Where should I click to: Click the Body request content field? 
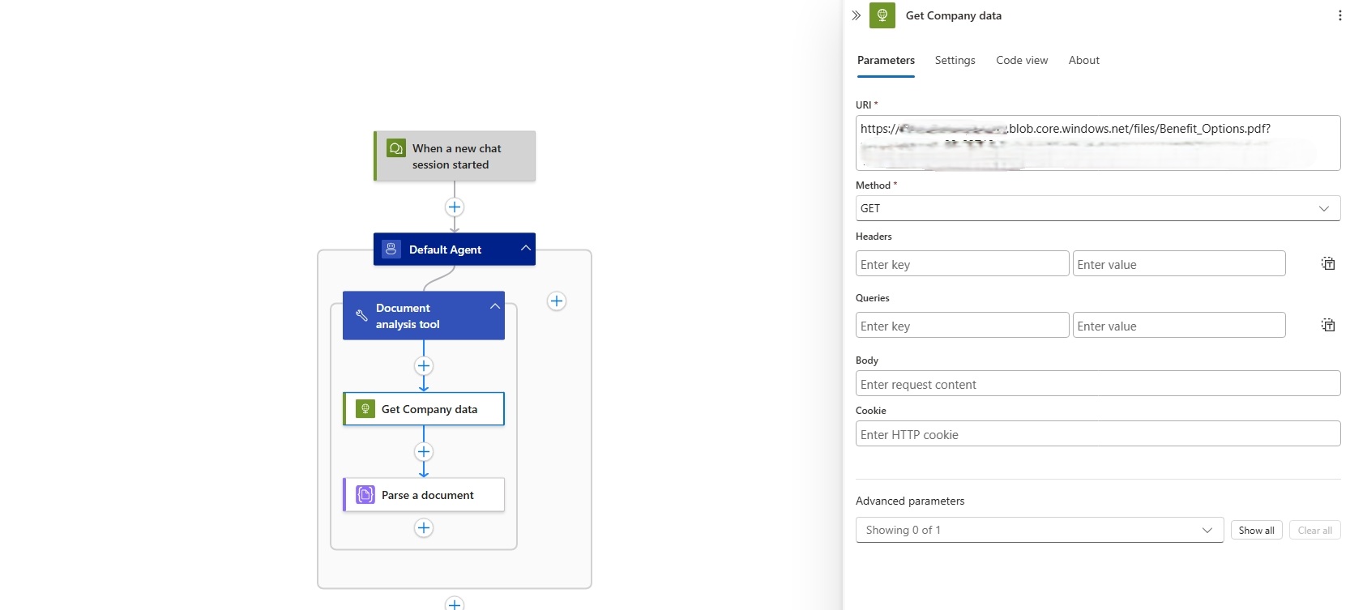(1098, 383)
